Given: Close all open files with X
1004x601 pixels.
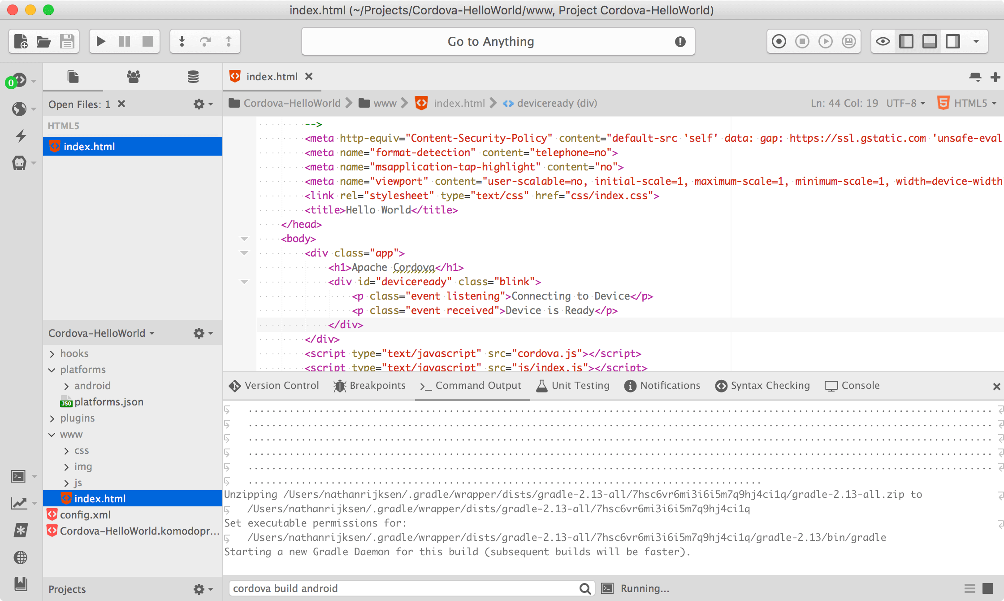Looking at the screenshot, I should click(x=121, y=104).
